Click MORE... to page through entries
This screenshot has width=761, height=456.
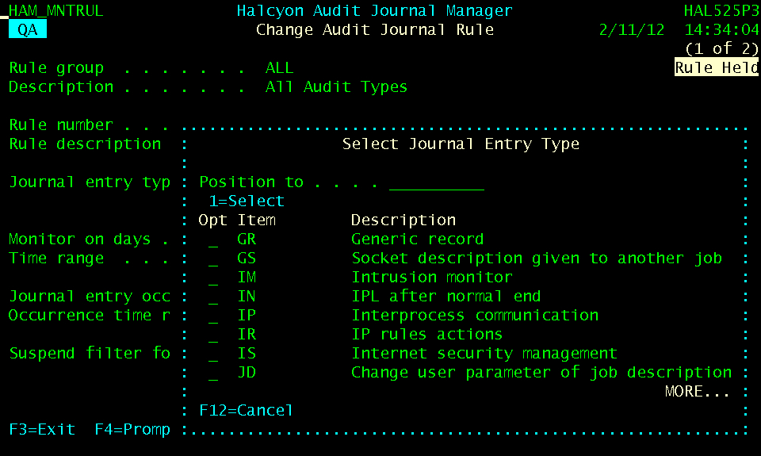click(x=694, y=392)
